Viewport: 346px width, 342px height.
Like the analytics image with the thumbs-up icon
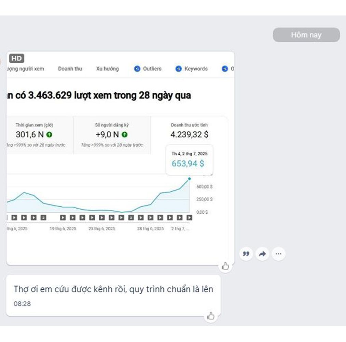[x=225, y=266]
